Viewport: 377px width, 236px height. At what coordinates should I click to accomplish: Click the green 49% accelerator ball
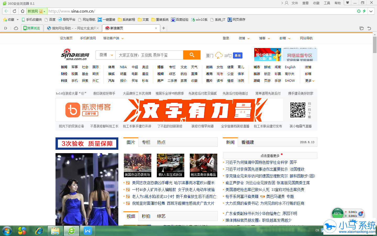[x=338, y=214]
